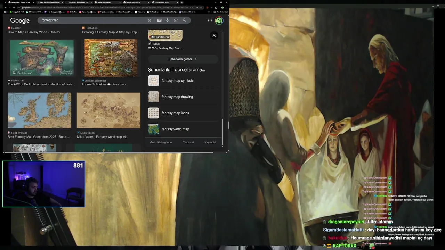
Task: Click the fantasy world map thumbnail icon
Action: coord(154,129)
